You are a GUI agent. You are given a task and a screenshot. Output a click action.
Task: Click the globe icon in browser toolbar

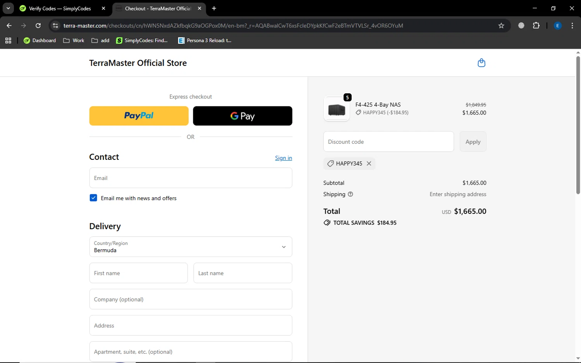click(521, 26)
